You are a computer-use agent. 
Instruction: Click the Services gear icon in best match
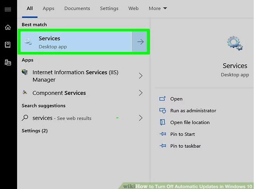pyautogui.click(x=28, y=42)
